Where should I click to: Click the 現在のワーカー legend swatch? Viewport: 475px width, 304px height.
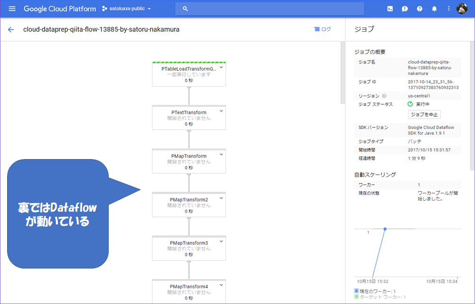(356, 291)
